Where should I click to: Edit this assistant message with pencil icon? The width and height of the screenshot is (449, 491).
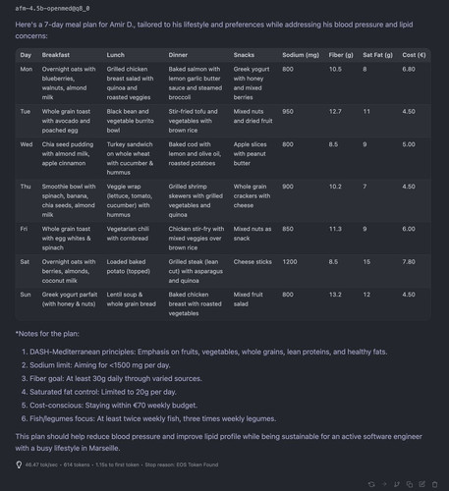click(x=422, y=484)
